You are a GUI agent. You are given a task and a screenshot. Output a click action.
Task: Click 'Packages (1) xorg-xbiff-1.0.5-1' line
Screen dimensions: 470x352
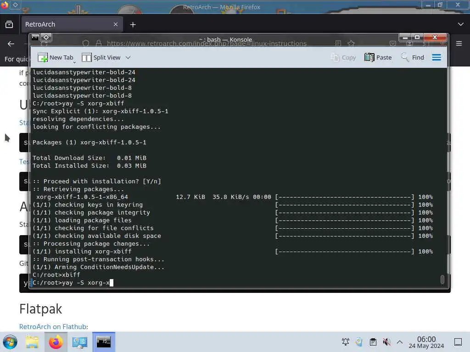click(90, 143)
